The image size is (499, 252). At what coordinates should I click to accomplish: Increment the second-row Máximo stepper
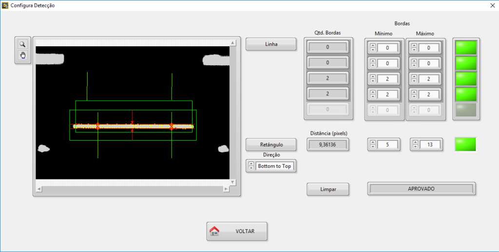click(x=414, y=61)
